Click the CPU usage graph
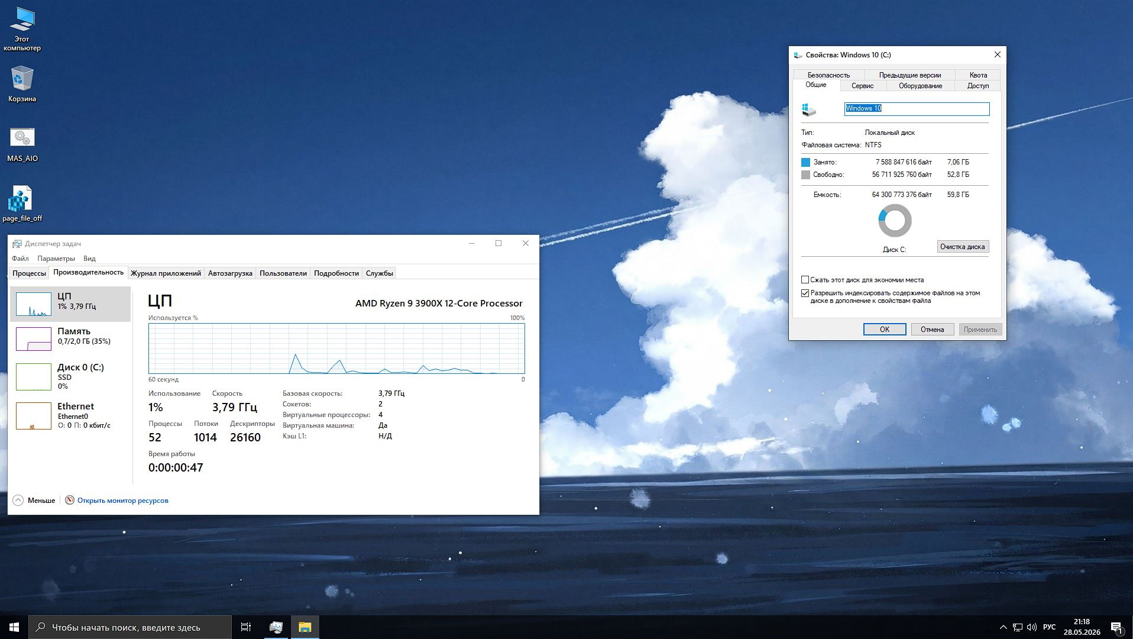 coord(336,348)
